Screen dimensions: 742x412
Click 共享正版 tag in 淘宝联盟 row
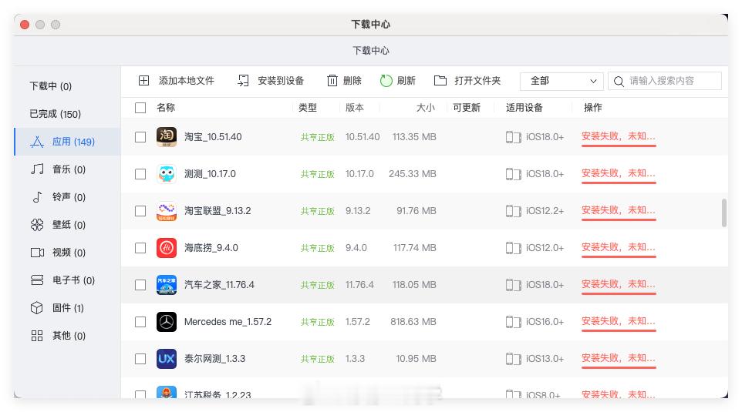coord(318,211)
